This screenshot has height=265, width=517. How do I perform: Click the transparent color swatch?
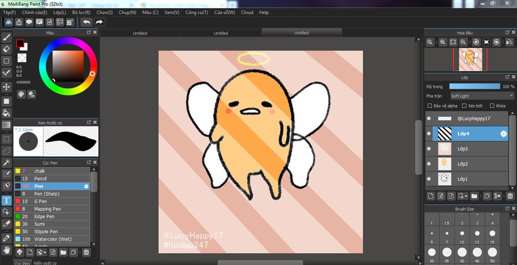(22, 58)
